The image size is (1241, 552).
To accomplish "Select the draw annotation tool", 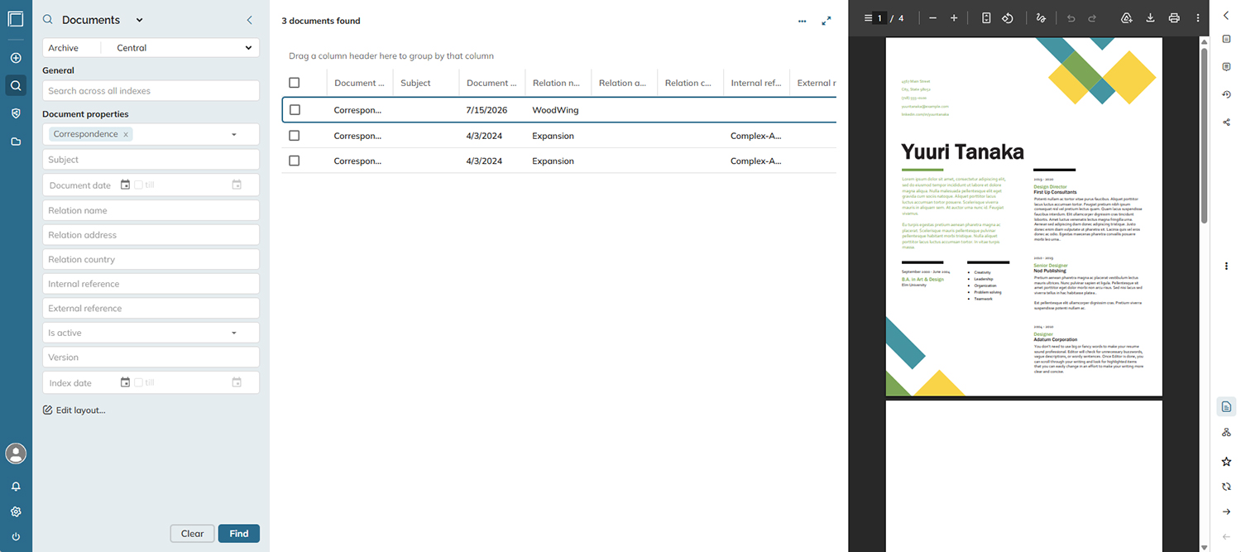I will (x=1041, y=18).
